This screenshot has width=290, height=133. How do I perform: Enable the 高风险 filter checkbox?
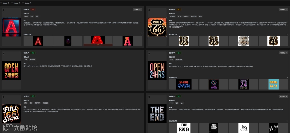point(1,3)
